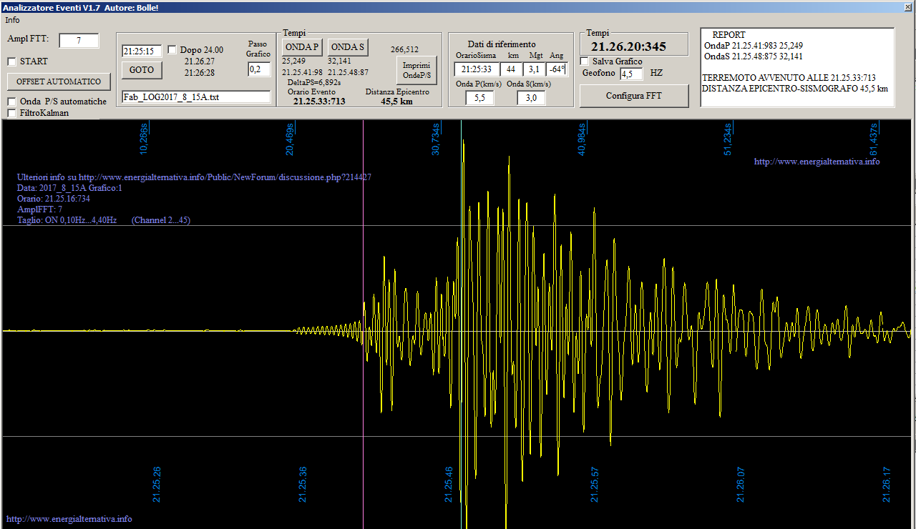Click the 'Orario: 21.25.16:734' graph text
The image size is (916, 529).
click(x=54, y=198)
